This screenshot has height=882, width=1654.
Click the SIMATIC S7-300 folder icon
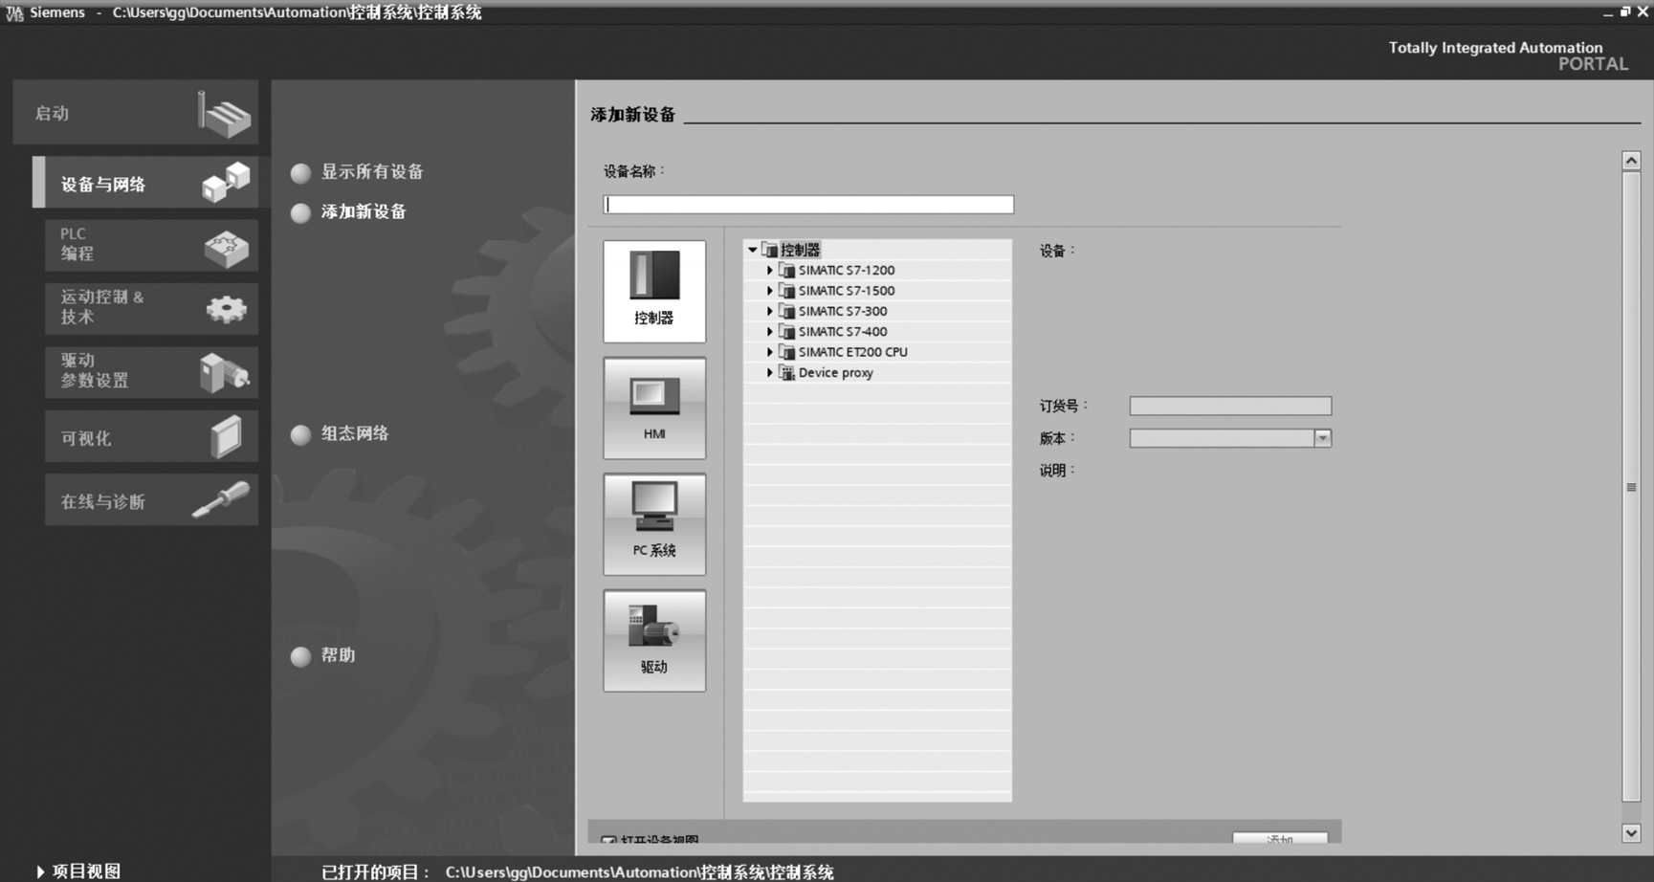pos(787,311)
